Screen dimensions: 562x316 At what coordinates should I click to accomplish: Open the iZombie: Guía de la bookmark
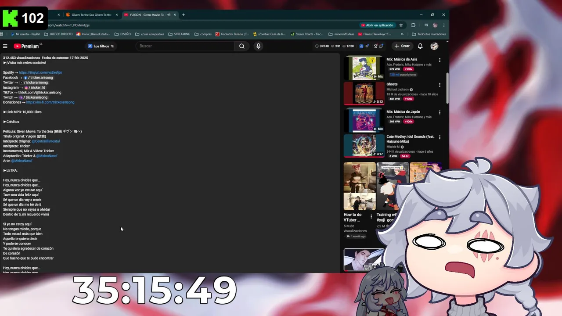270,34
